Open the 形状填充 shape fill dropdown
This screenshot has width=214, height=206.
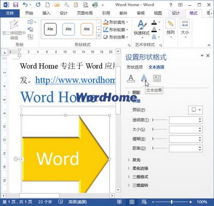[x=116, y=22]
